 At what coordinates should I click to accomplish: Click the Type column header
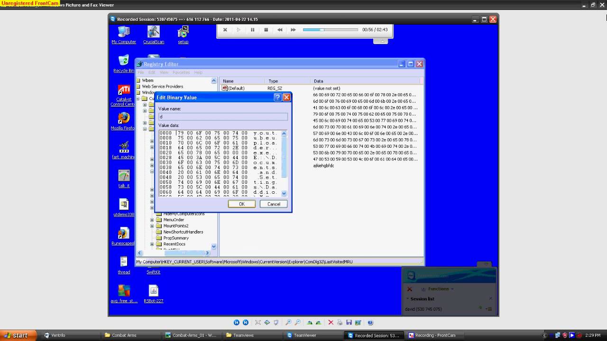pos(287,81)
